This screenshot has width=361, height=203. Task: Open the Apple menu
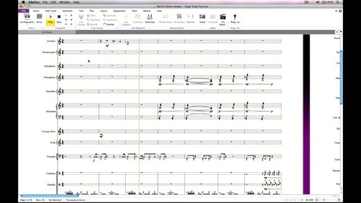tap(23, 2)
